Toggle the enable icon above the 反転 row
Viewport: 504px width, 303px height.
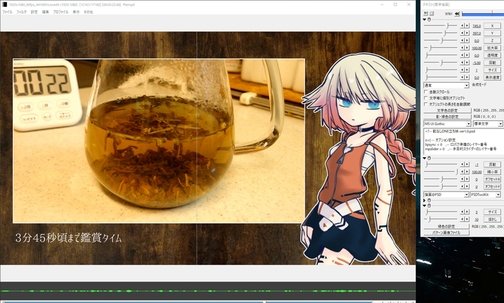pyautogui.click(x=429, y=158)
